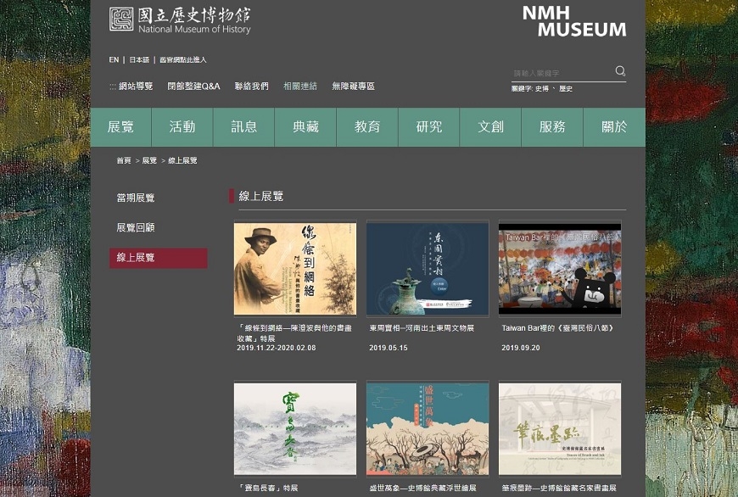The height and width of the screenshot is (497, 738).
Task: Select the 活動 navigation tab
Action: click(x=183, y=126)
